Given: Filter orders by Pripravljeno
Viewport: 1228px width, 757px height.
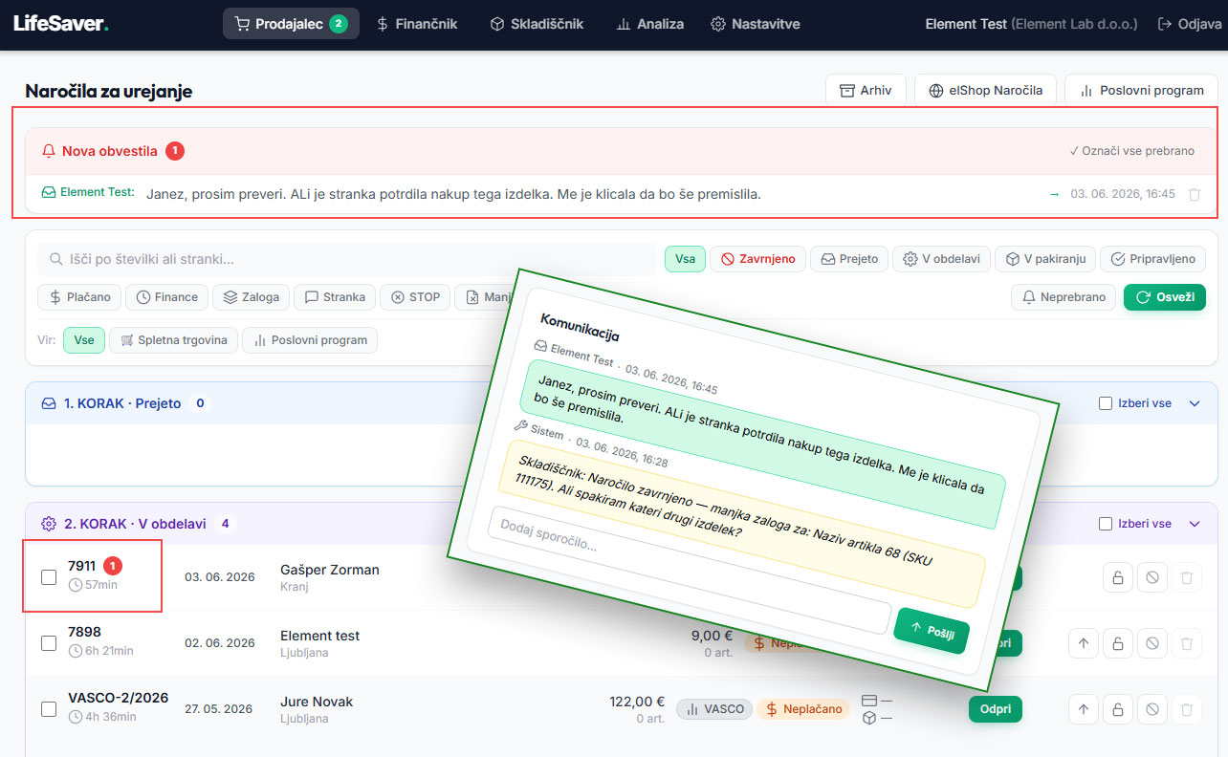Looking at the screenshot, I should [x=1153, y=259].
